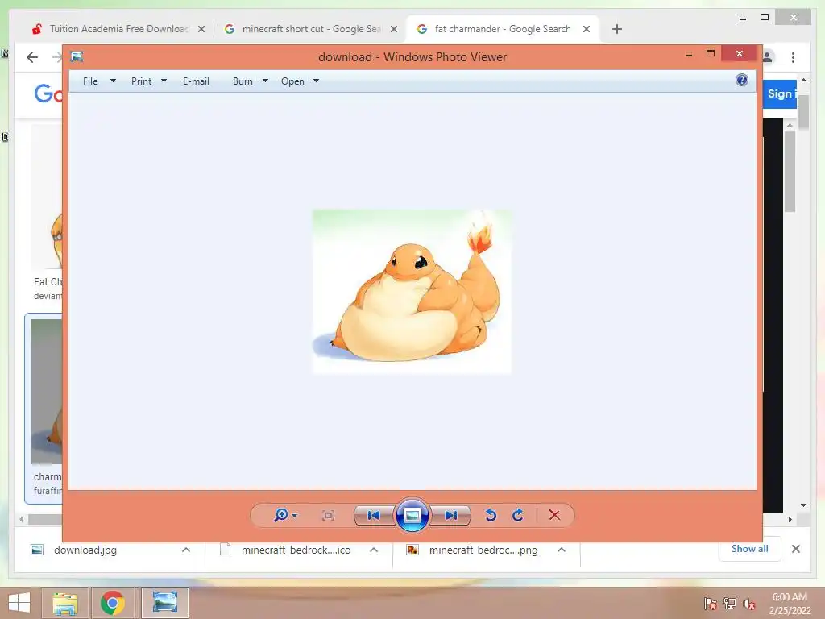Select the charm furaffinity image result card
The width and height of the screenshot is (825, 619).
pyautogui.click(x=44, y=408)
